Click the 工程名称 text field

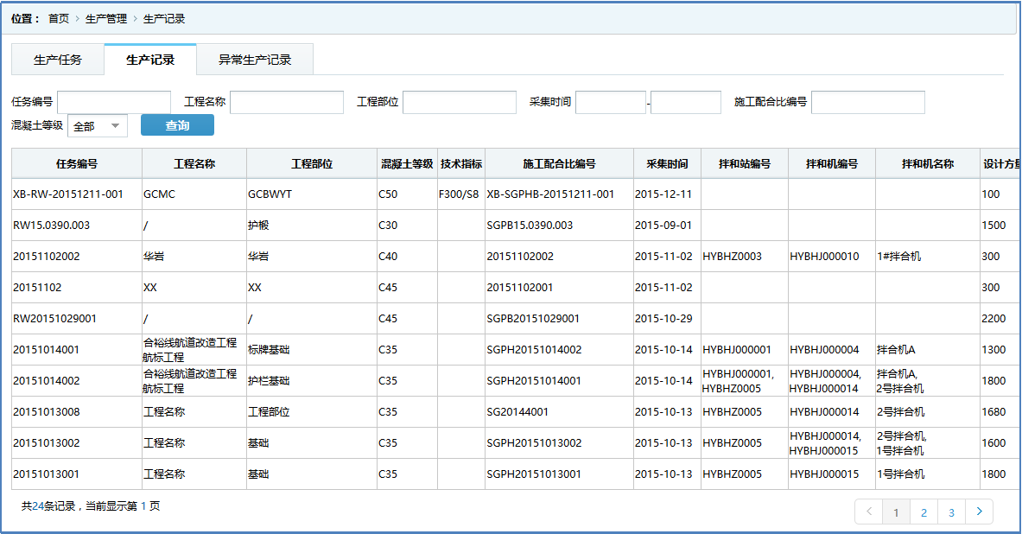286,102
